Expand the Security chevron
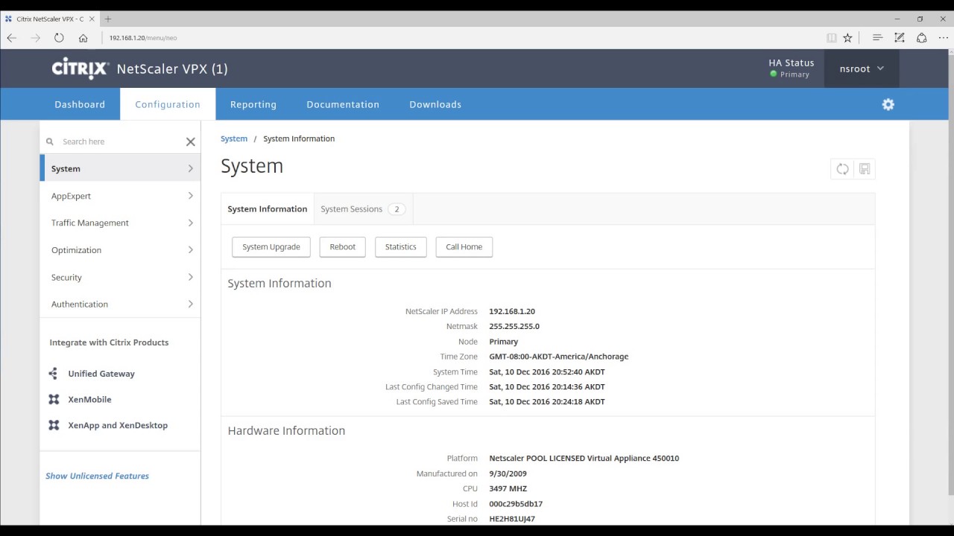Screen dimensions: 954x536 coord(190,277)
